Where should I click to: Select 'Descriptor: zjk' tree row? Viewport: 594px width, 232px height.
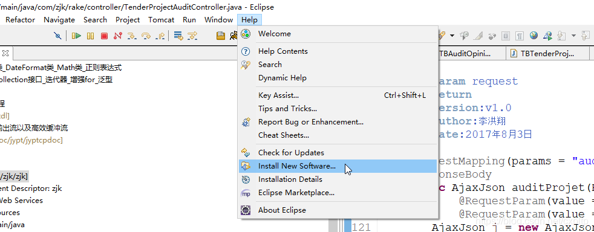(x=31, y=188)
